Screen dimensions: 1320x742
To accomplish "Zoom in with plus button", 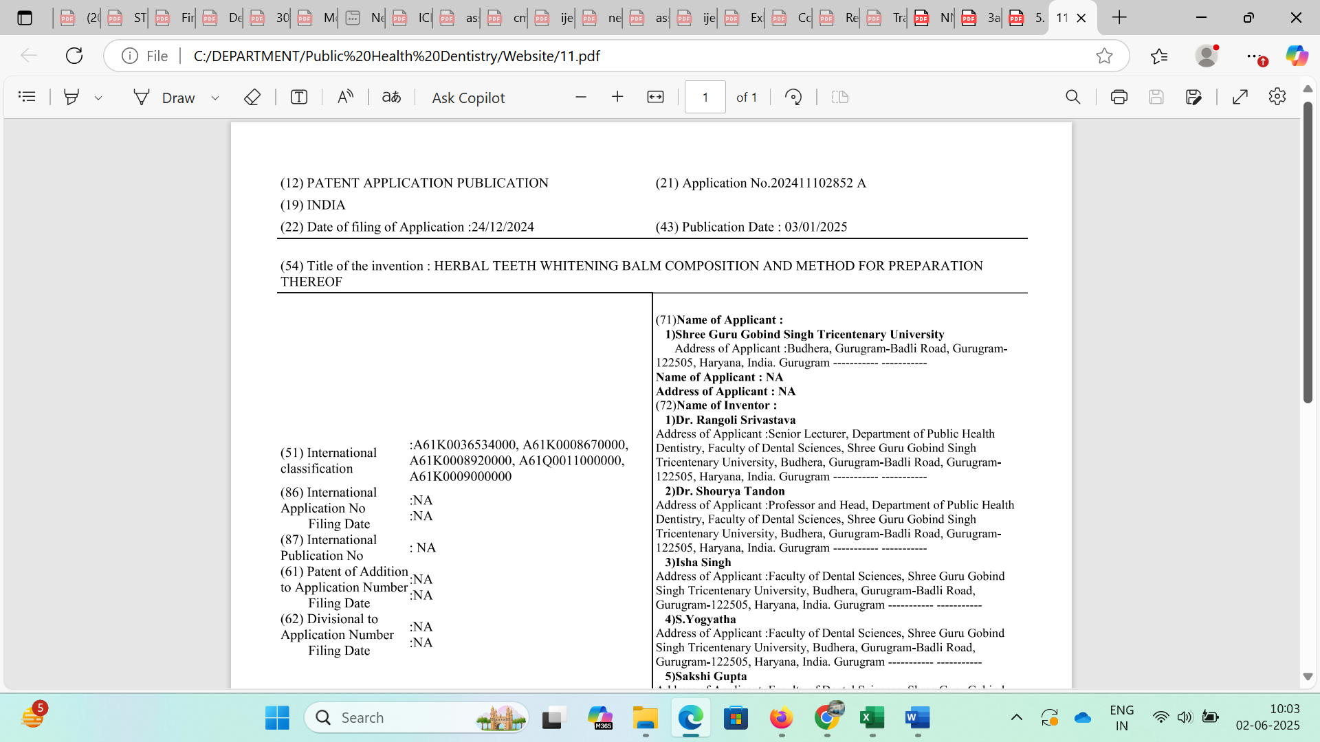I will (x=617, y=97).
